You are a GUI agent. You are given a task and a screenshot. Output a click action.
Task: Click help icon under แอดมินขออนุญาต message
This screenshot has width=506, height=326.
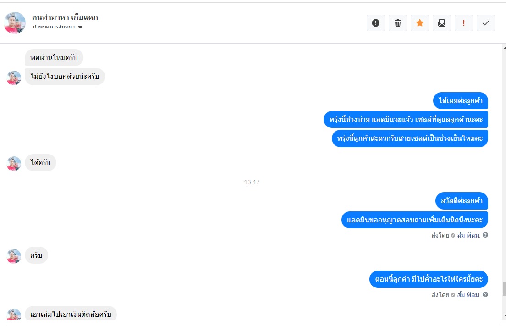coord(485,235)
